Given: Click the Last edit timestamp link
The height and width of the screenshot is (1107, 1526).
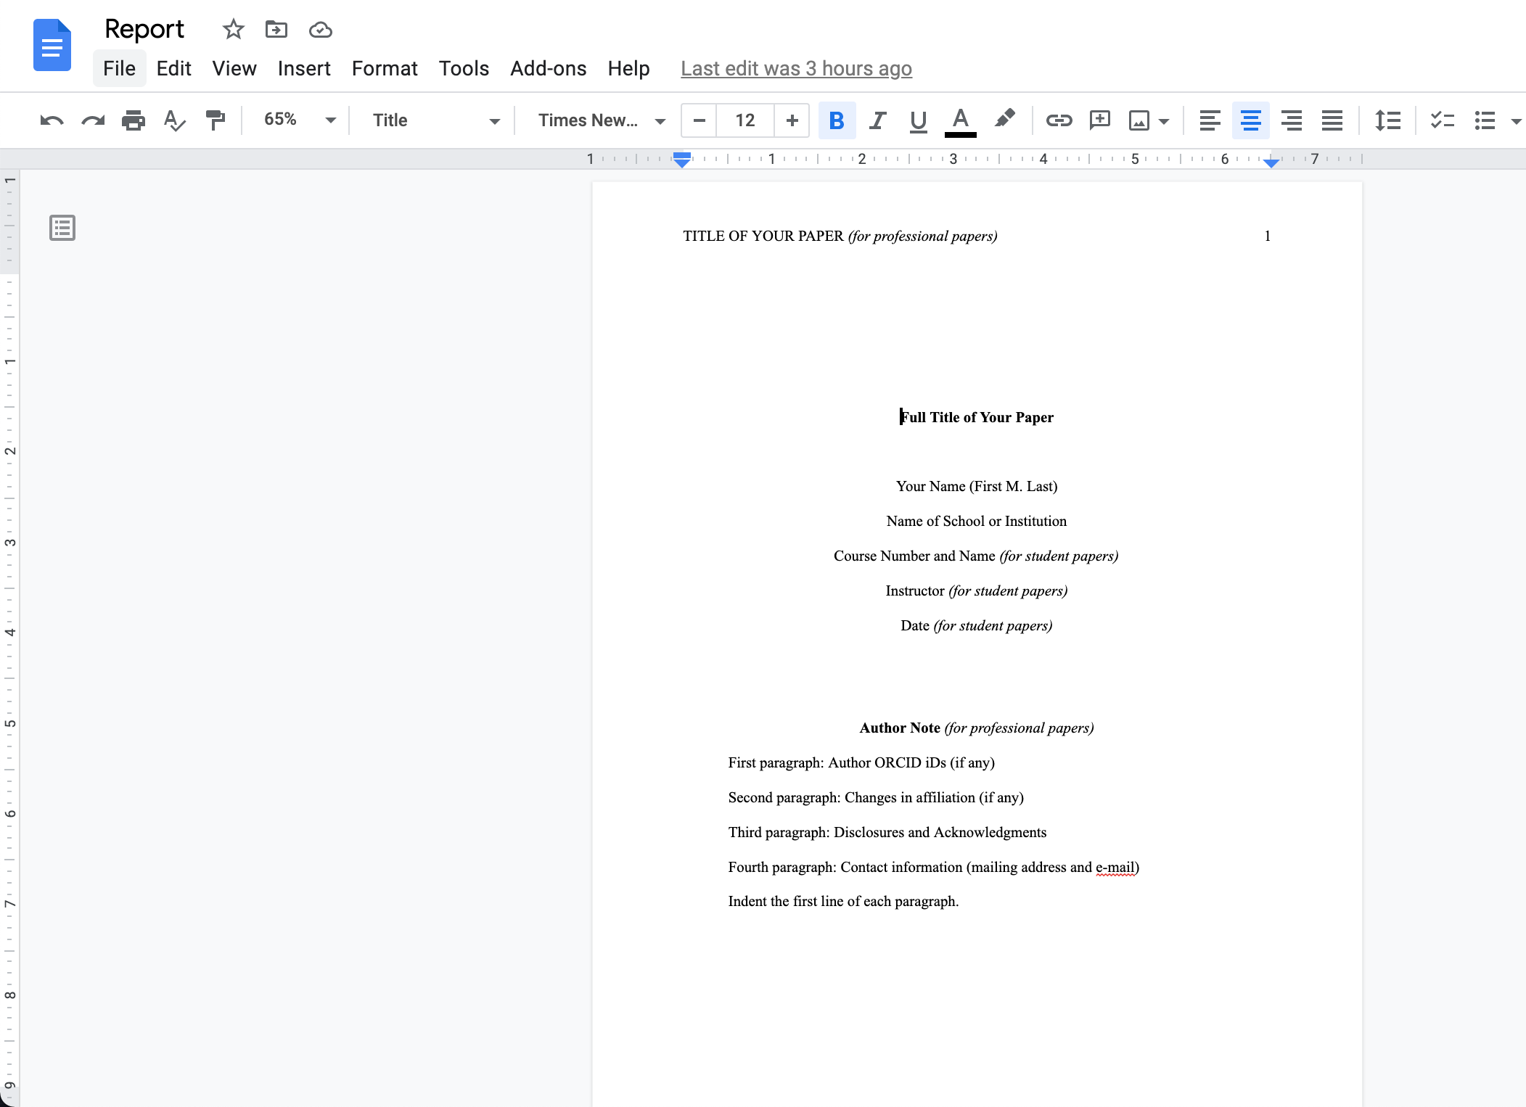Looking at the screenshot, I should click(x=796, y=67).
